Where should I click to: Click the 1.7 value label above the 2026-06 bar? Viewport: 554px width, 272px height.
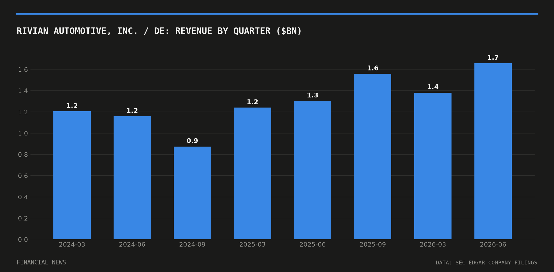coord(493,58)
